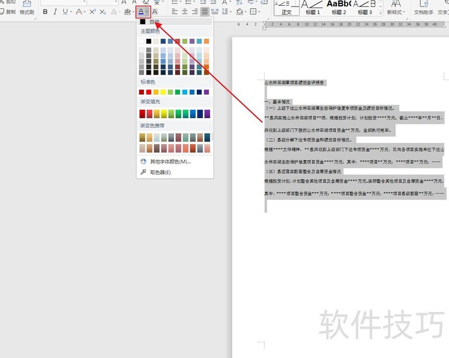Viewport: 449px width, 358px height.
Task: Clear formatting with the eraser icon
Action: pos(146,2)
